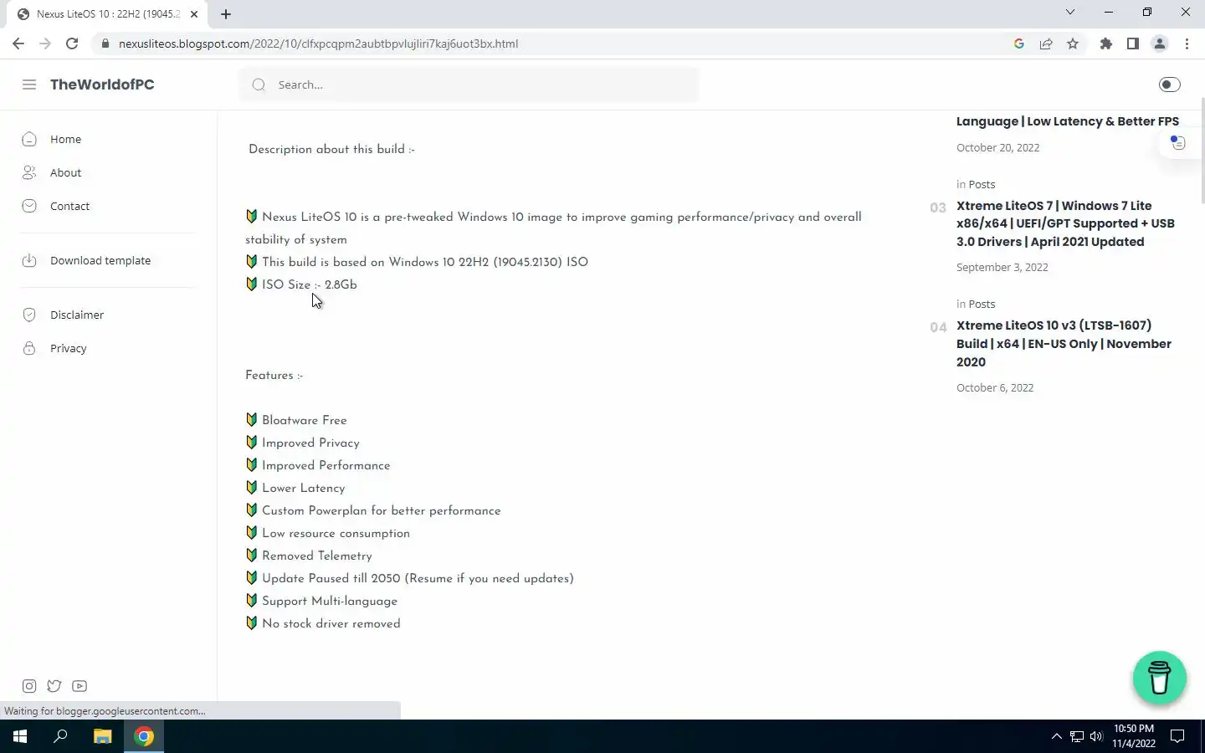The image size is (1205, 753).
Task: Click the About people icon
Action: 29,172
